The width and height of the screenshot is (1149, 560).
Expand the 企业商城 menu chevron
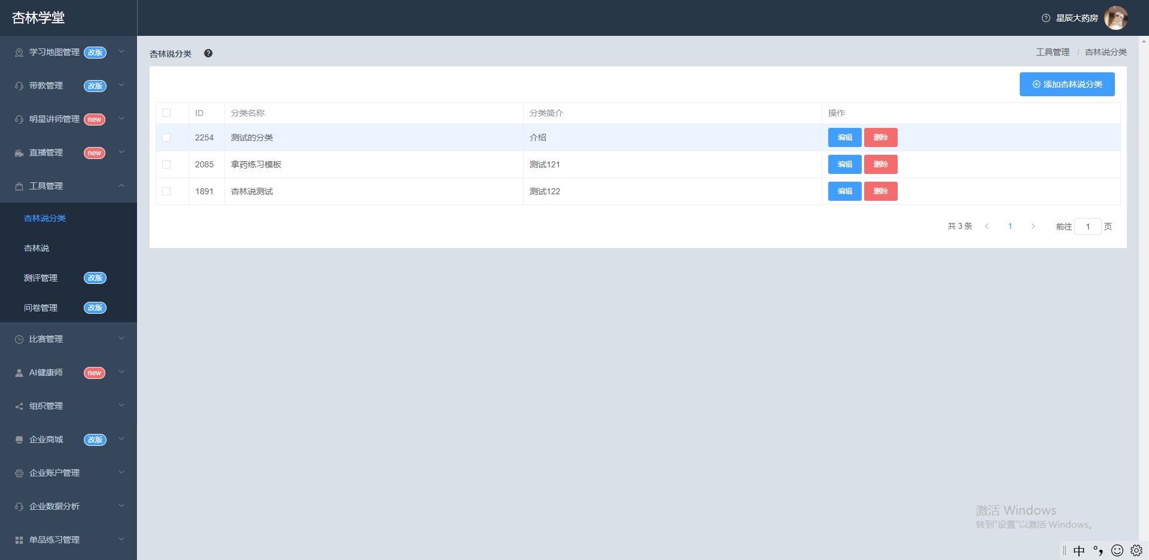121,439
